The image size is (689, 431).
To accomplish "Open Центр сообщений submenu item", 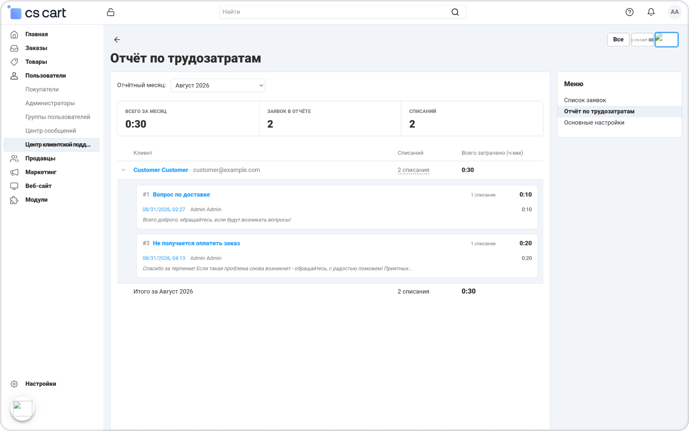I will (51, 131).
